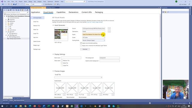Open Firefox from the taskbar
This screenshot has width=192, height=108.
(35, 106)
